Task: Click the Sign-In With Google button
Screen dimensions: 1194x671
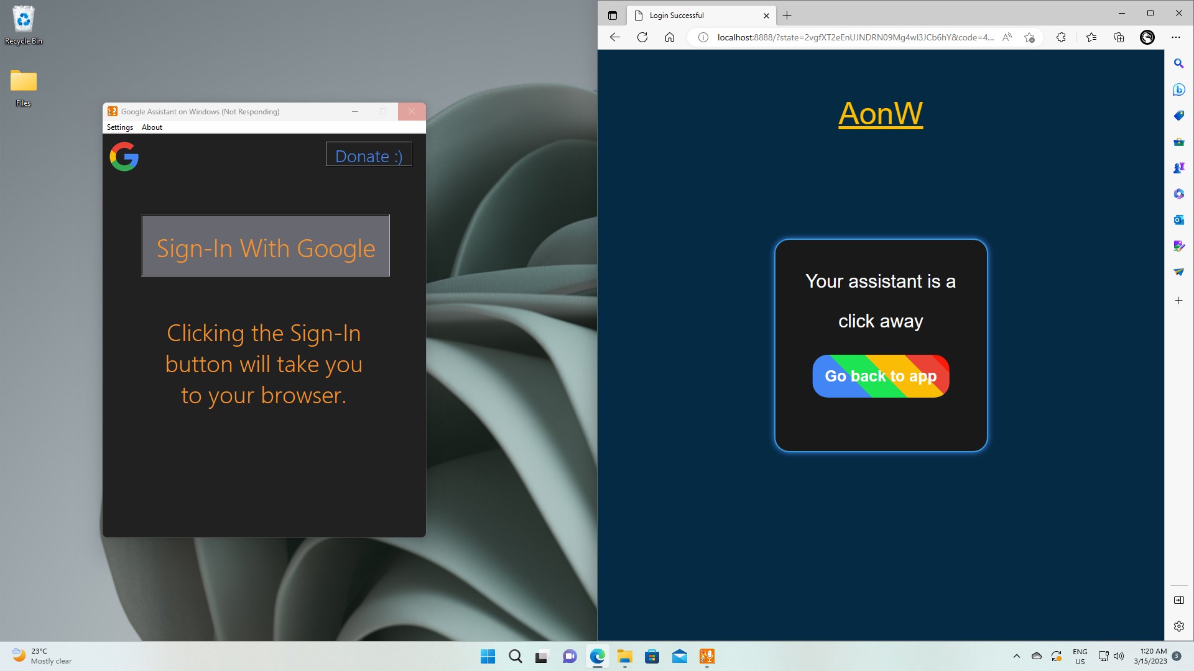Action: [266, 246]
